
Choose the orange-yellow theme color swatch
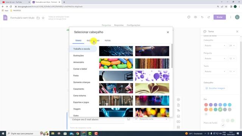coord(211,110)
